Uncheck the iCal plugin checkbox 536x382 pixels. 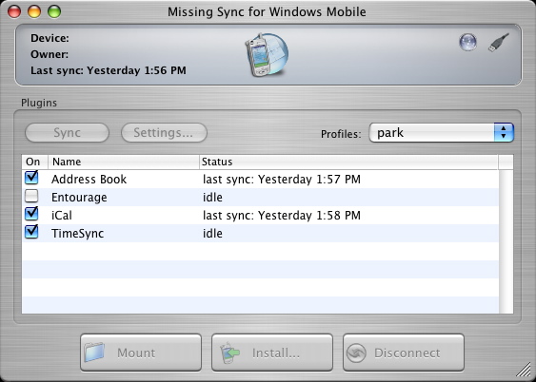pyautogui.click(x=31, y=214)
